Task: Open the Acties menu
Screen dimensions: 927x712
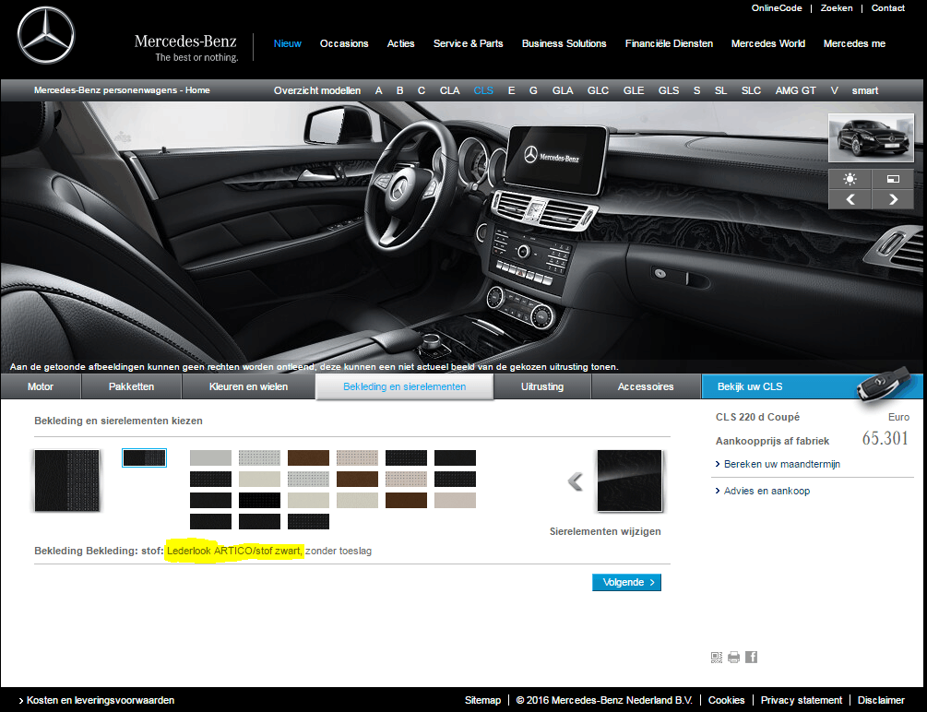Action: point(401,43)
